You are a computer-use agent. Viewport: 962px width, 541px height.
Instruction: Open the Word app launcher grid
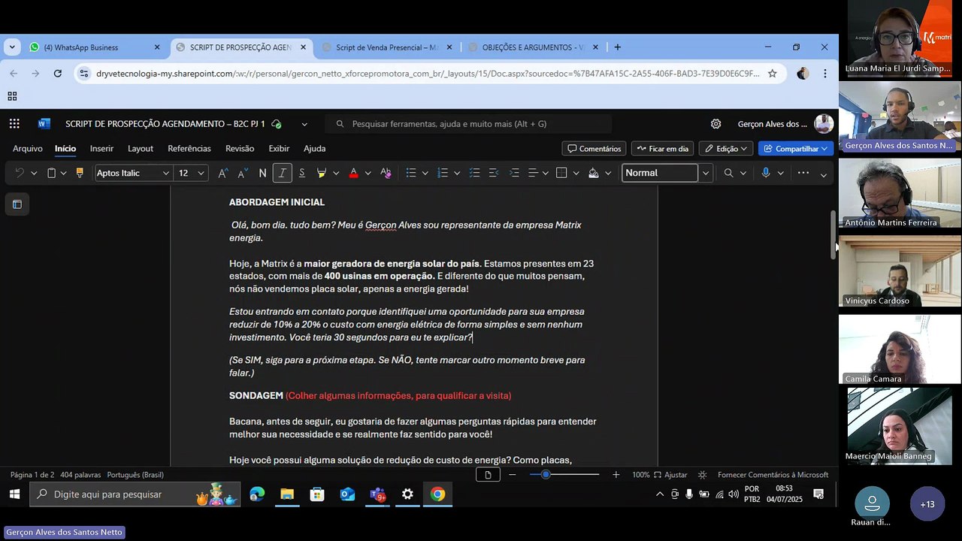click(x=15, y=124)
